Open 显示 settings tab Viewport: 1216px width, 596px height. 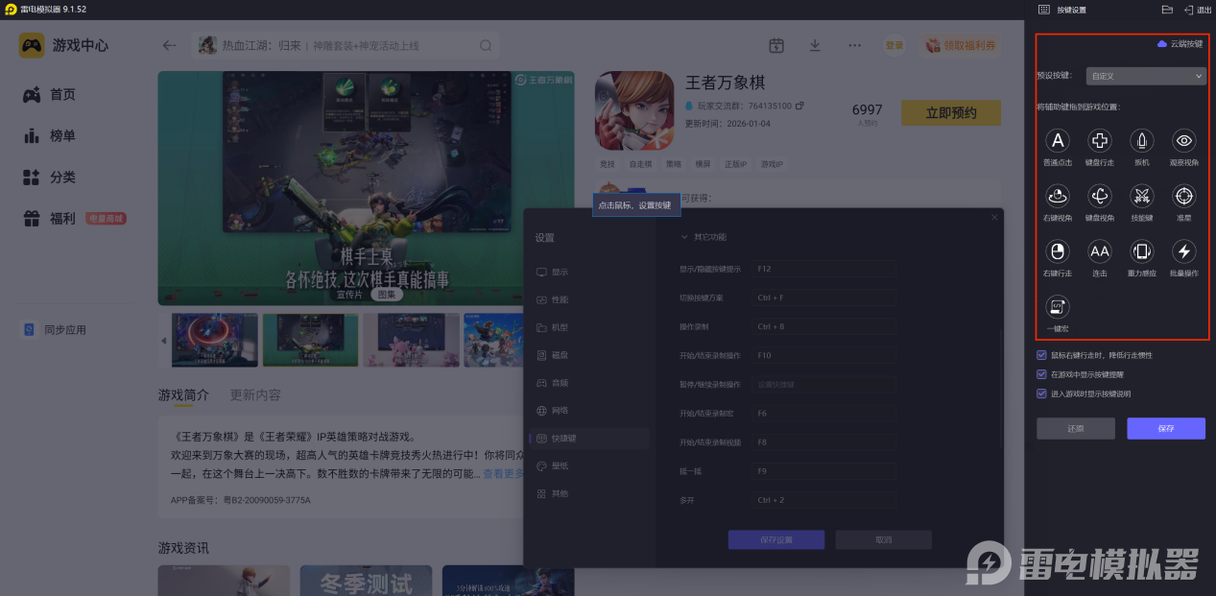click(588, 273)
